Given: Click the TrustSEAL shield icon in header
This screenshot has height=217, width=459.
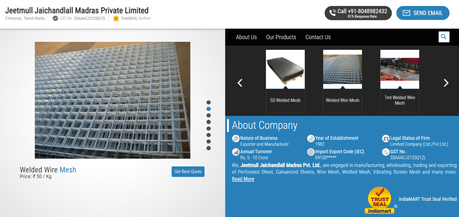Looking at the screenshot, I should [x=116, y=18].
